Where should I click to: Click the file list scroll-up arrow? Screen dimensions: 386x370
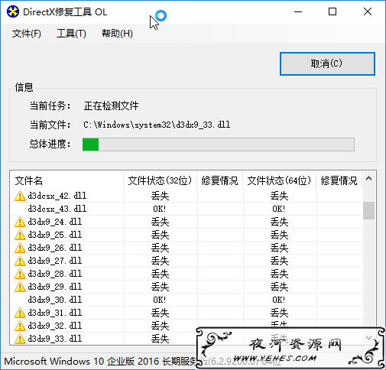(x=368, y=179)
